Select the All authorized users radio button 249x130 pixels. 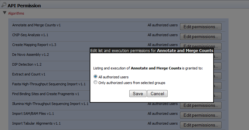[x=95, y=76]
